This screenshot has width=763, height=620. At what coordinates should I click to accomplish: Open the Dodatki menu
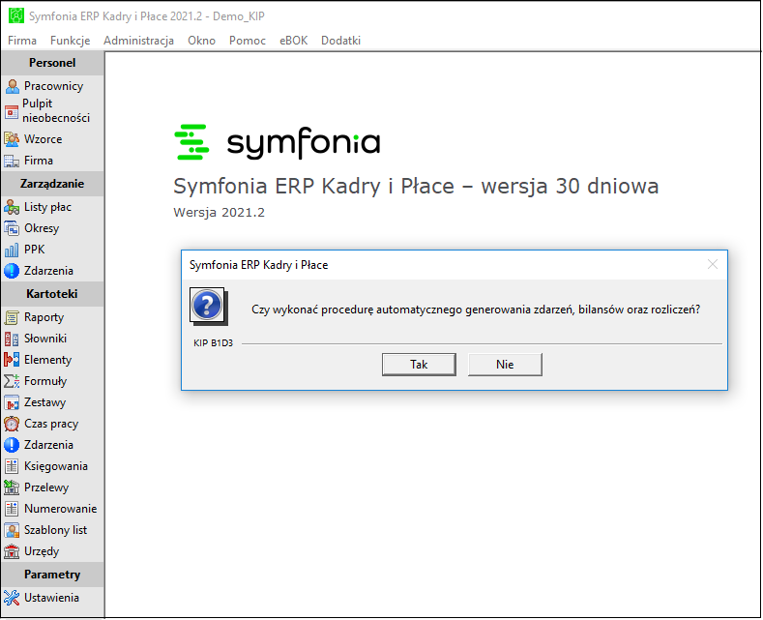tap(340, 41)
